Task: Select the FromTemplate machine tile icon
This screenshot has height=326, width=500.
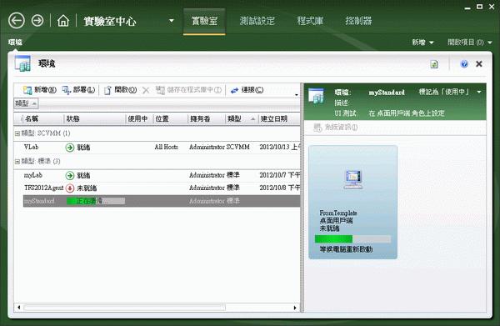Action: [x=353, y=179]
